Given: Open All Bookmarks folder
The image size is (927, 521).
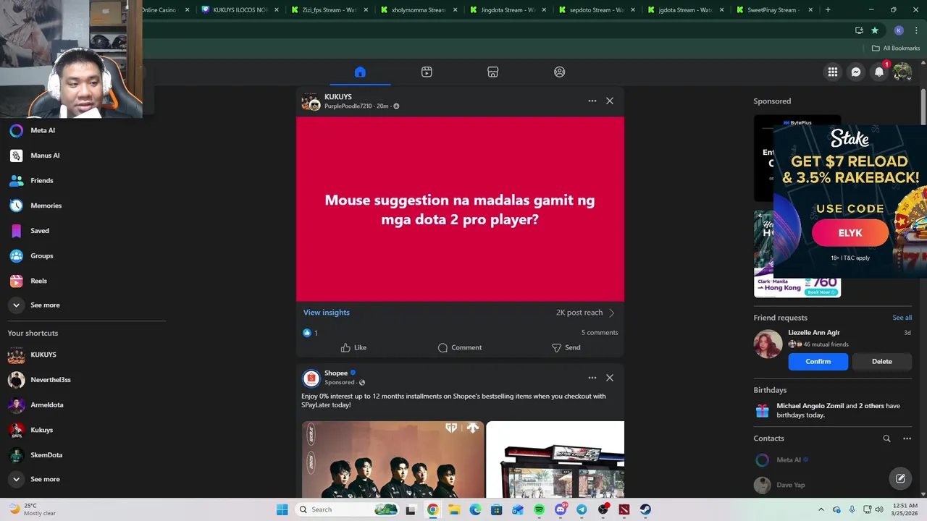Looking at the screenshot, I should tap(896, 48).
